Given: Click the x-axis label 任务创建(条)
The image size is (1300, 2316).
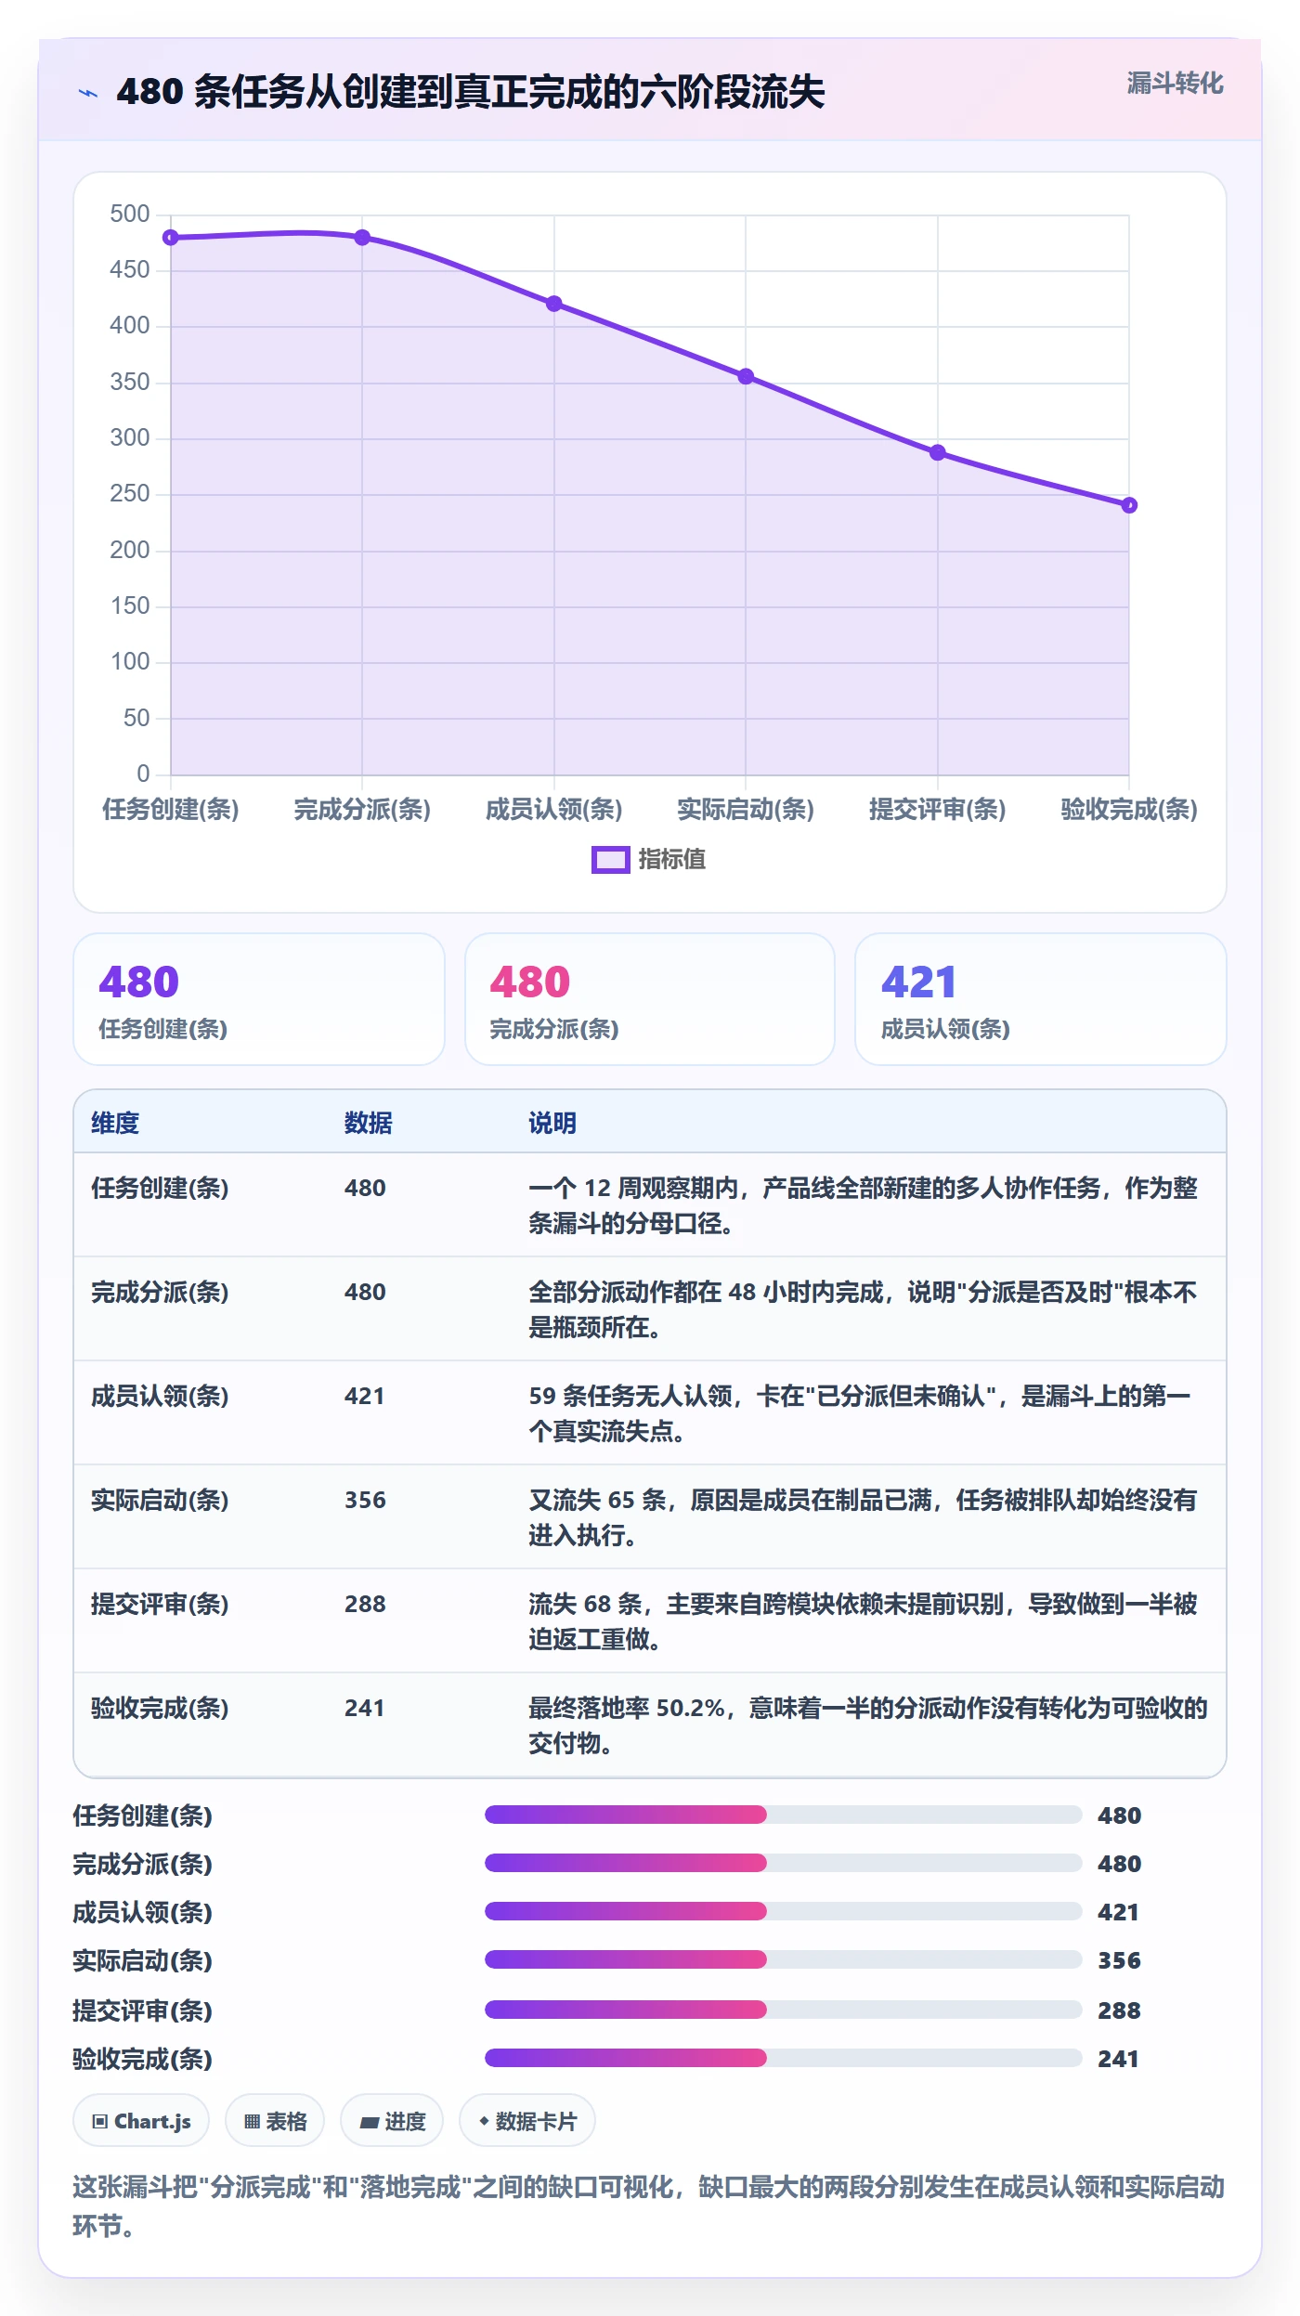Looking at the screenshot, I should [x=171, y=810].
